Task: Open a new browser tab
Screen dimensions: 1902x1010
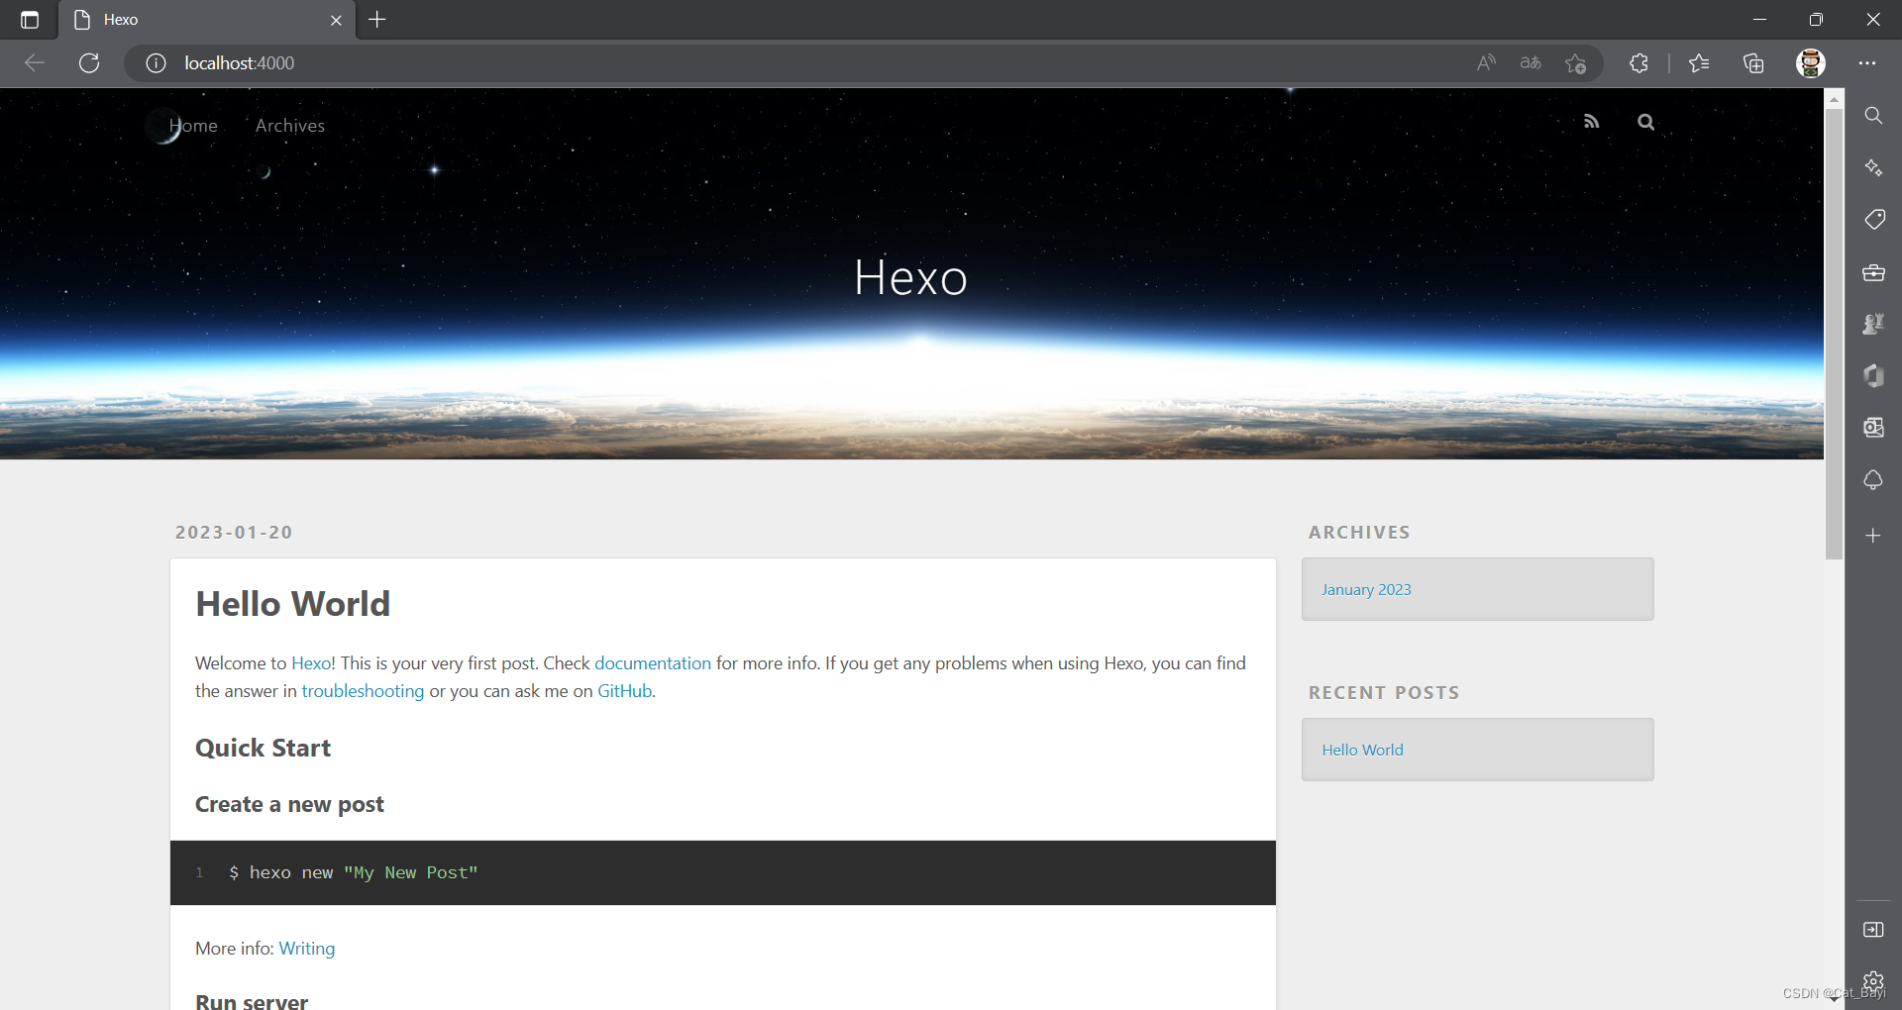Action: pos(377,20)
